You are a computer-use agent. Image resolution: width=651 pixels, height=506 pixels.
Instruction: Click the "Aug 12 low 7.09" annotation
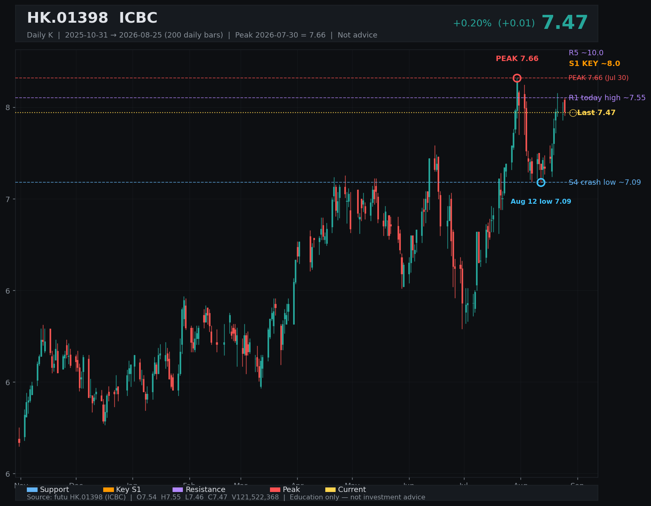coord(541,202)
